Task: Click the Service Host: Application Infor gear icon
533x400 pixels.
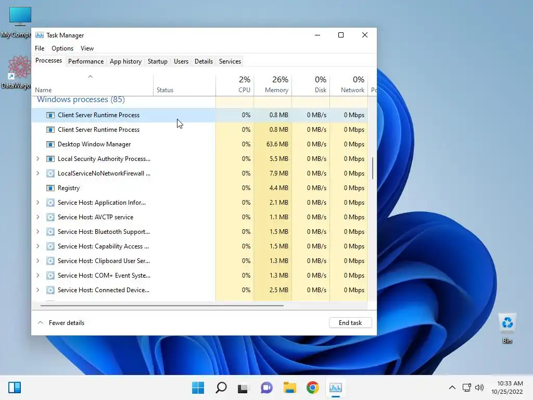Action: 50,203
